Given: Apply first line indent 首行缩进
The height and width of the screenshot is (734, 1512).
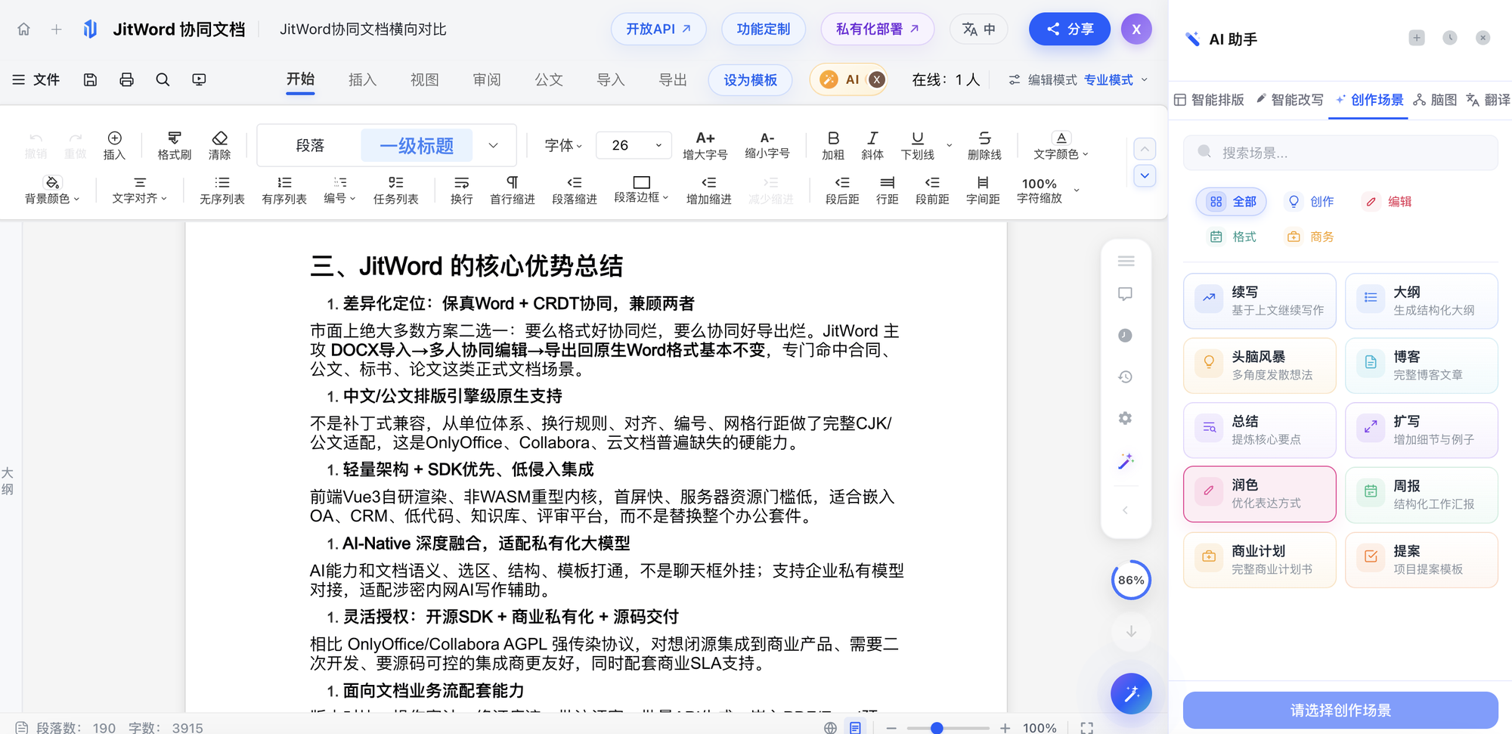Looking at the screenshot, I should tap(512, 190).
